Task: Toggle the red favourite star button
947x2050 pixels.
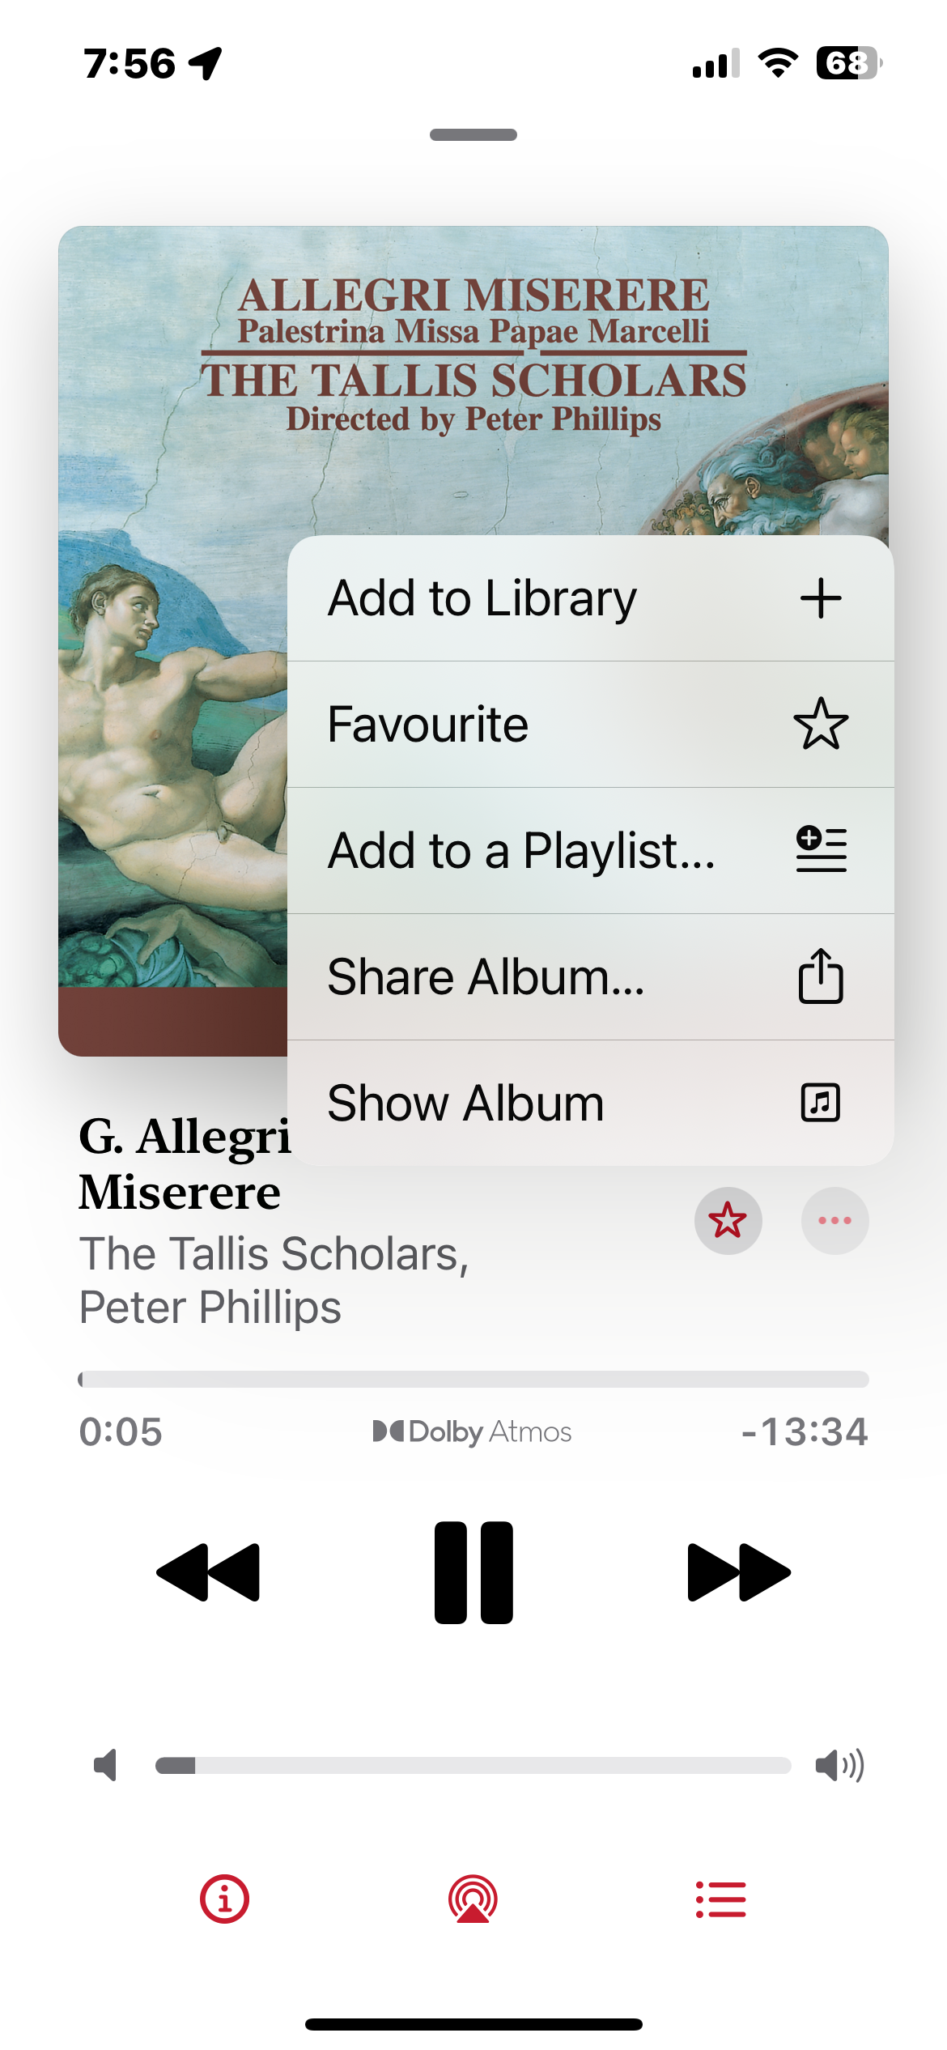Action: coord(728,1220)
